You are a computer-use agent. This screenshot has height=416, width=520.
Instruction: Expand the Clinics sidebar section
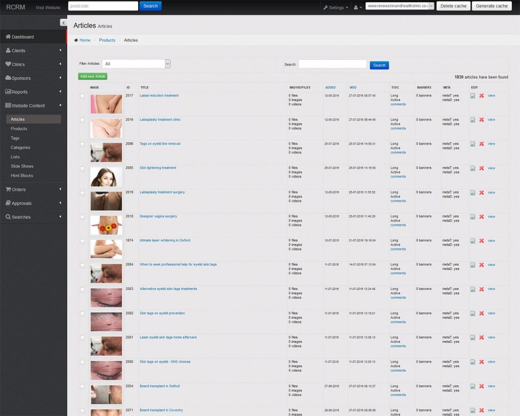tap(33, 65)
